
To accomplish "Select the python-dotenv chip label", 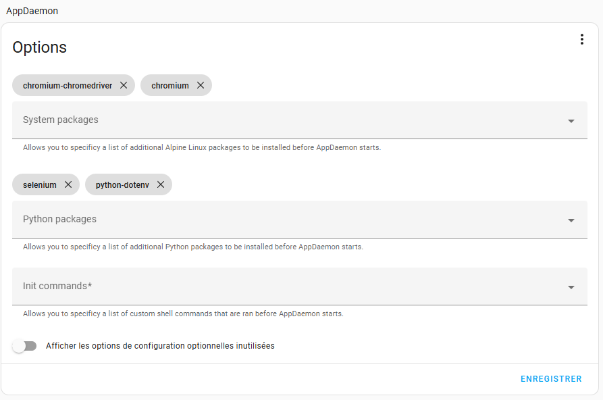I will 122,184.
